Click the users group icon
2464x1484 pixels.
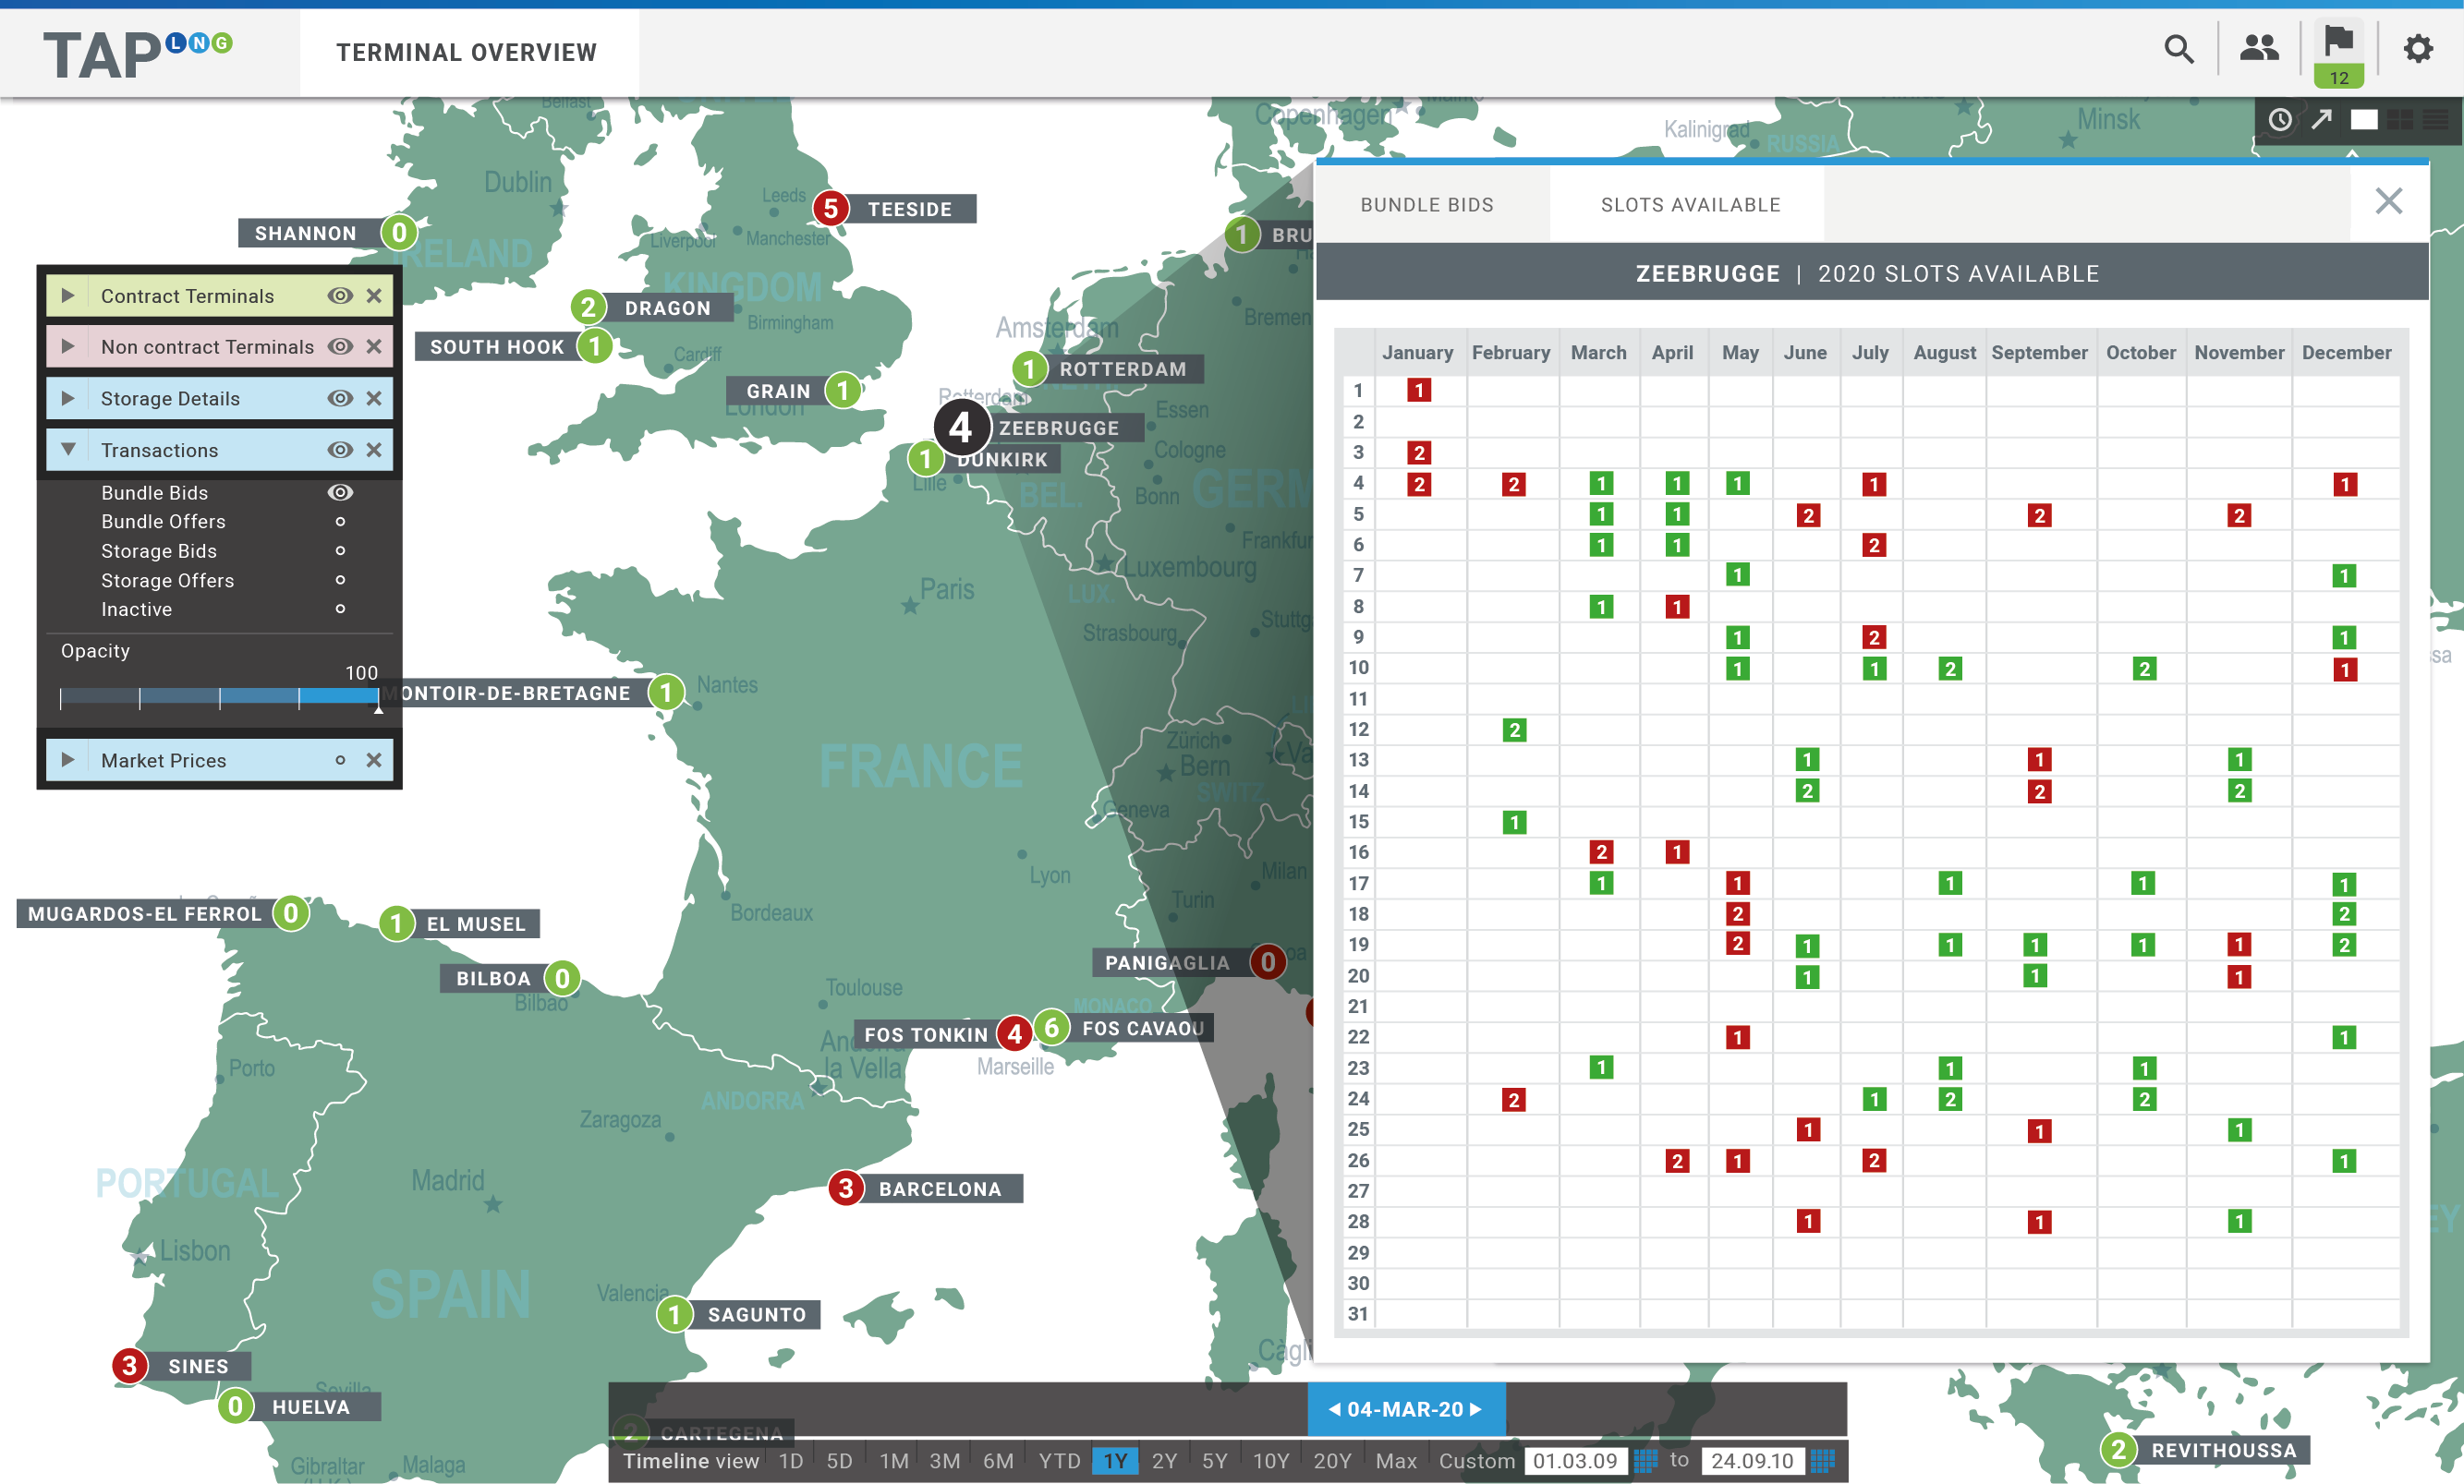pos(2258,48)
